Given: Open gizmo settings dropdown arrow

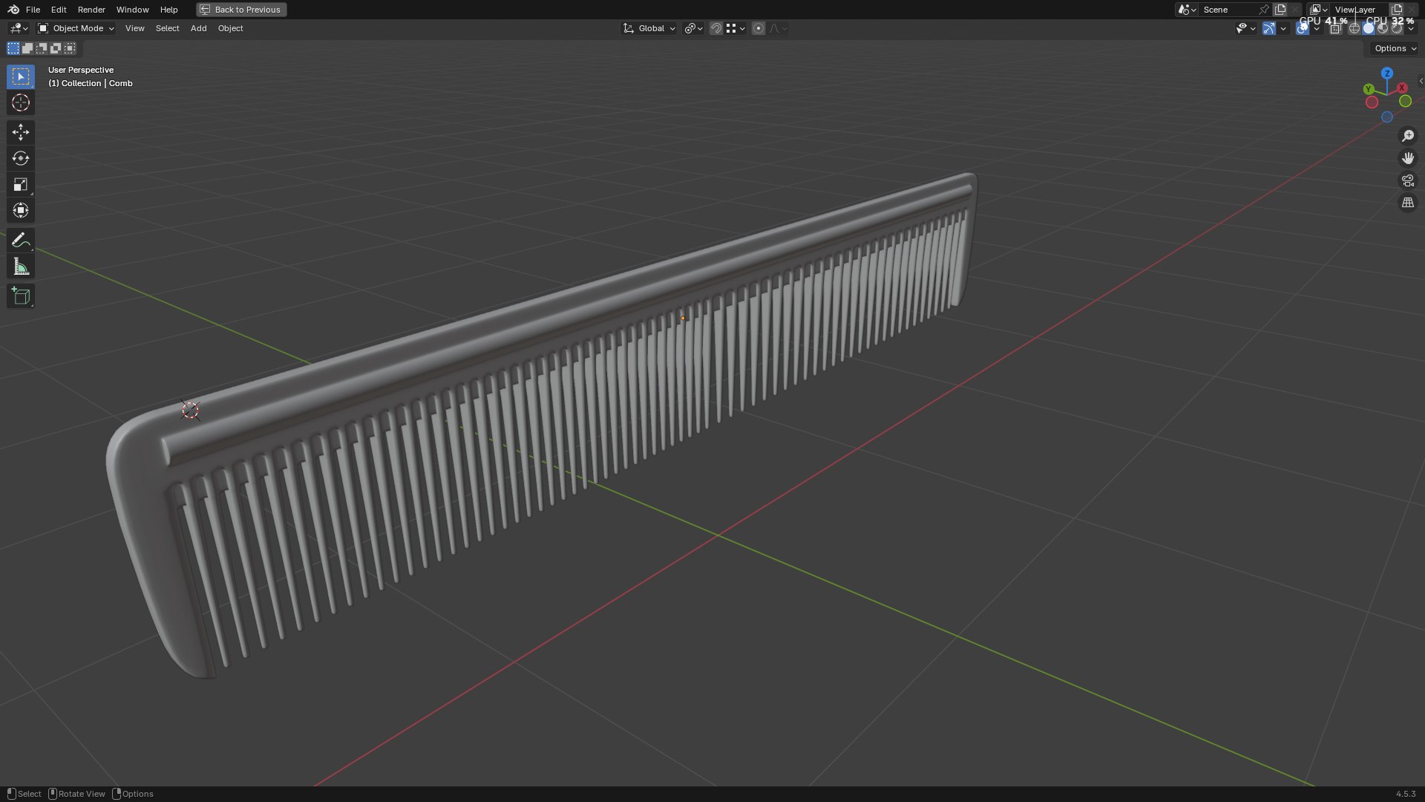Looking at the screenshot, I should (x=1283, y=28).
